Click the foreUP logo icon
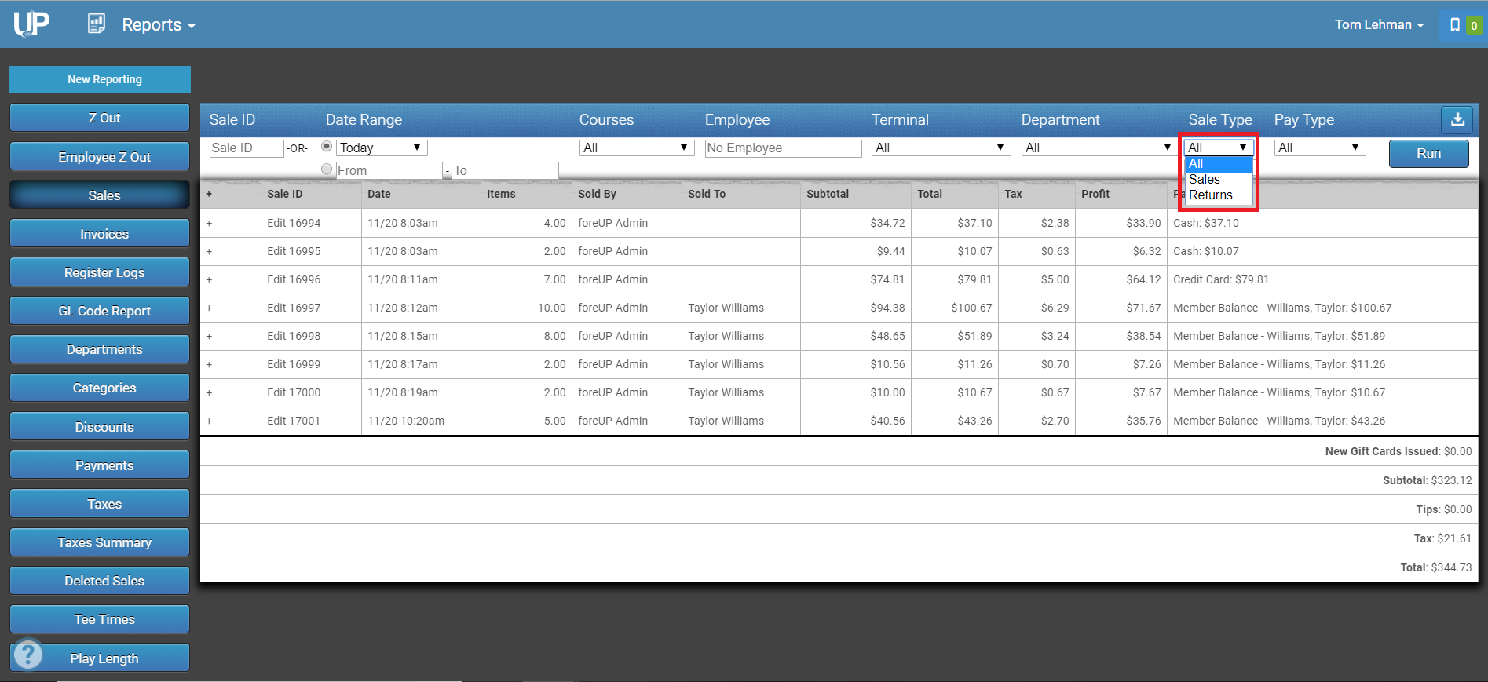The height and width of the screenshot is (682, 1488). pyautogui.click(x=31, y=24)
